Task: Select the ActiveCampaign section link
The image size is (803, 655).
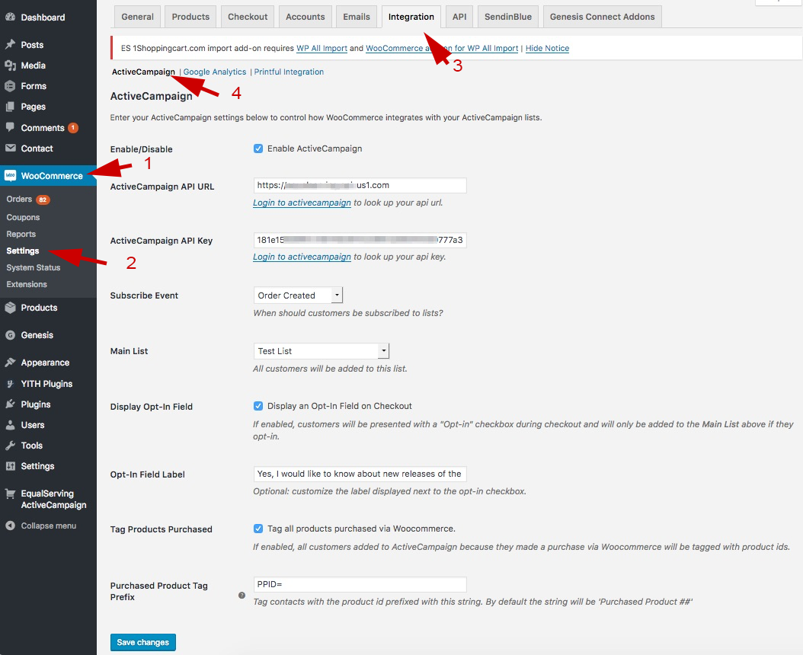Action: [x=143, y=72]
